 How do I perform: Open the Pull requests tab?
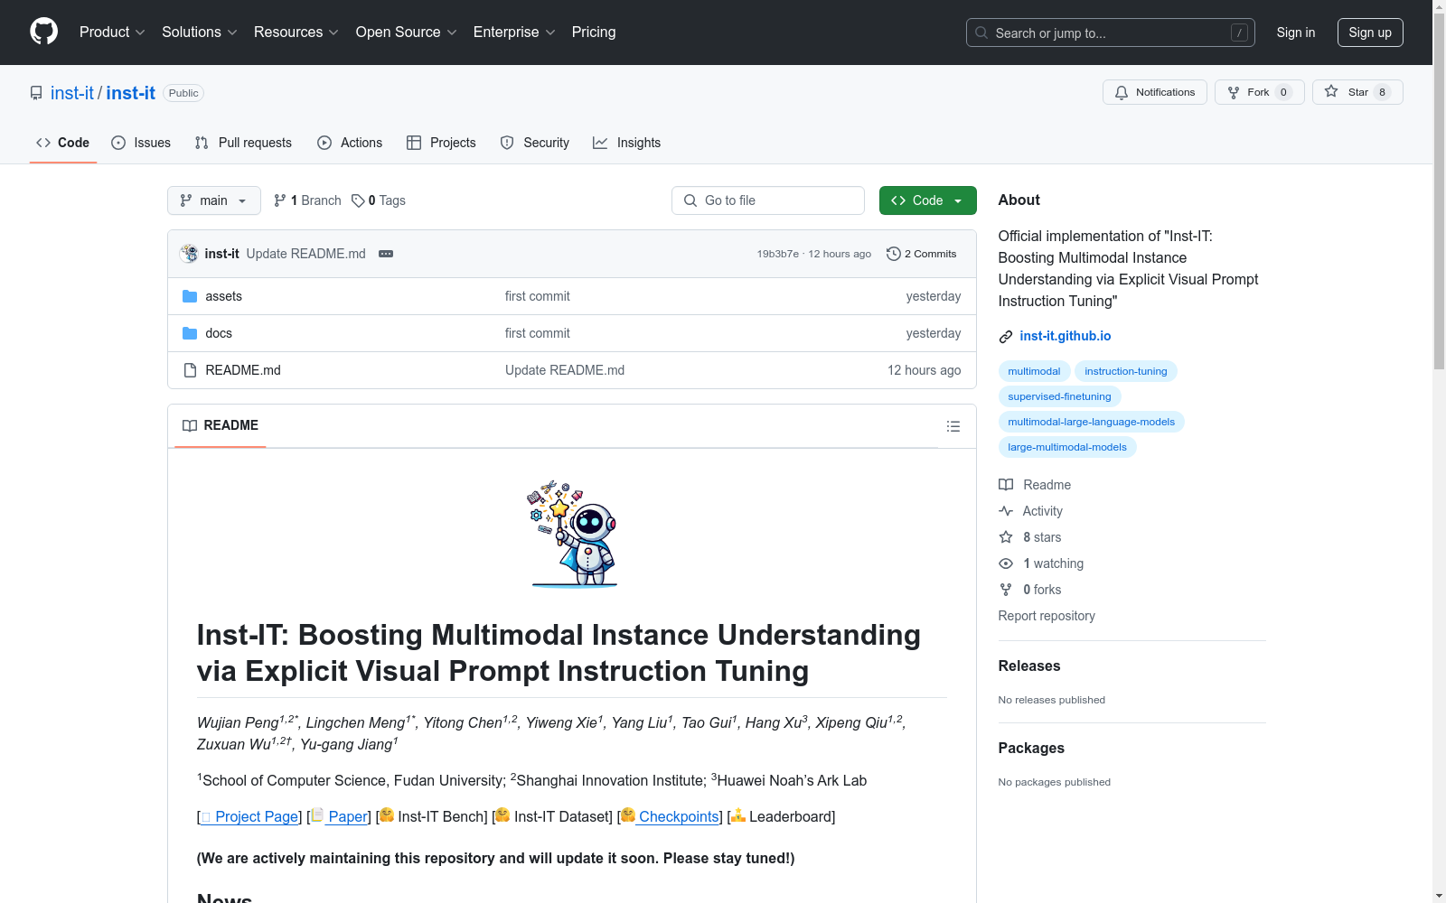click(243, 143)
